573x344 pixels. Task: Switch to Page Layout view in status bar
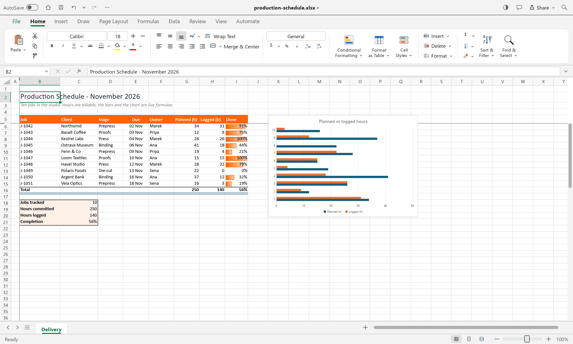469,339
